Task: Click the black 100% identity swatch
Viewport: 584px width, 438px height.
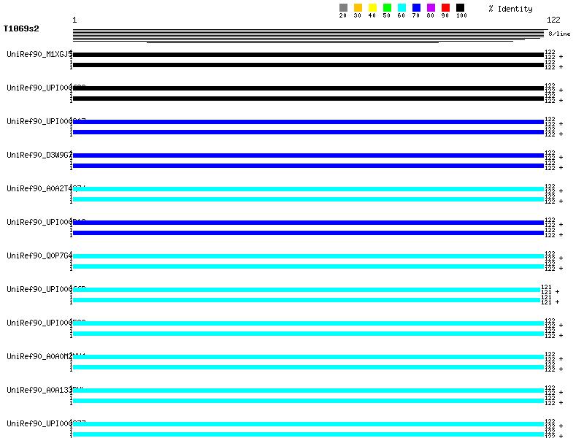Action: 460,8
